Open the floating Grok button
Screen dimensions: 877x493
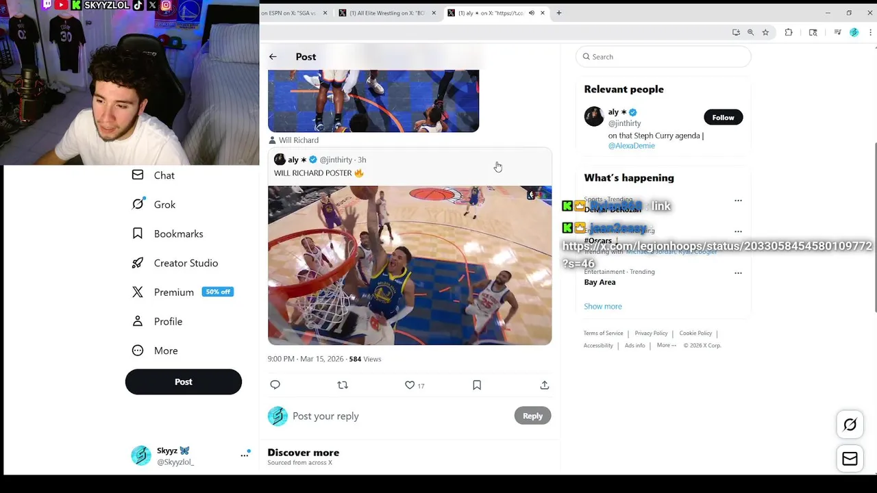click(850, 425)
